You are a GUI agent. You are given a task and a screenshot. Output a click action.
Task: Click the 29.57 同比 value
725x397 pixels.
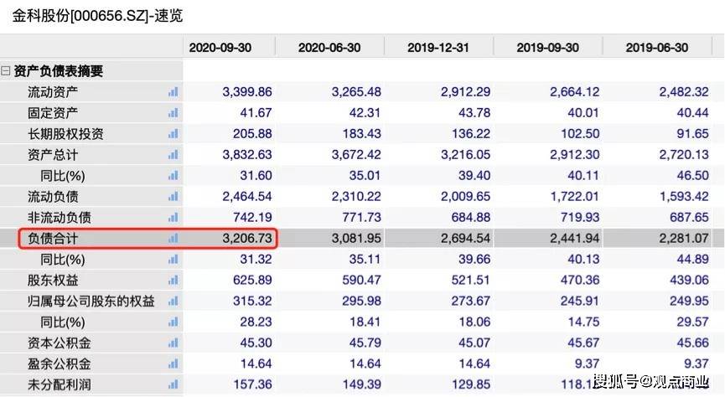coord(692,322)
